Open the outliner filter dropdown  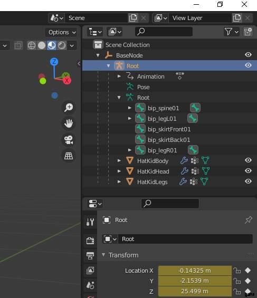coord(232,32)
